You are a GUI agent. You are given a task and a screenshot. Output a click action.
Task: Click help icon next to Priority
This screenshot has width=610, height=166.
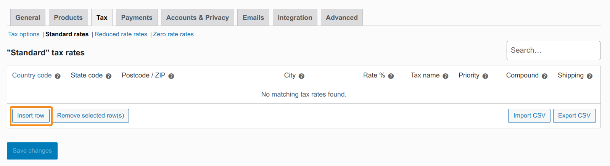coord(485,76)
